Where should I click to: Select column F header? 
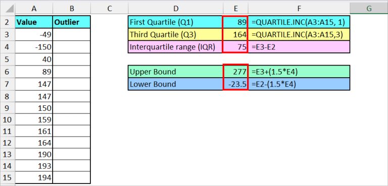pyautogui.click(x=299, y=9)
